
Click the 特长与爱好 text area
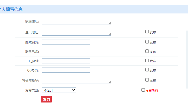pos(76,79)
